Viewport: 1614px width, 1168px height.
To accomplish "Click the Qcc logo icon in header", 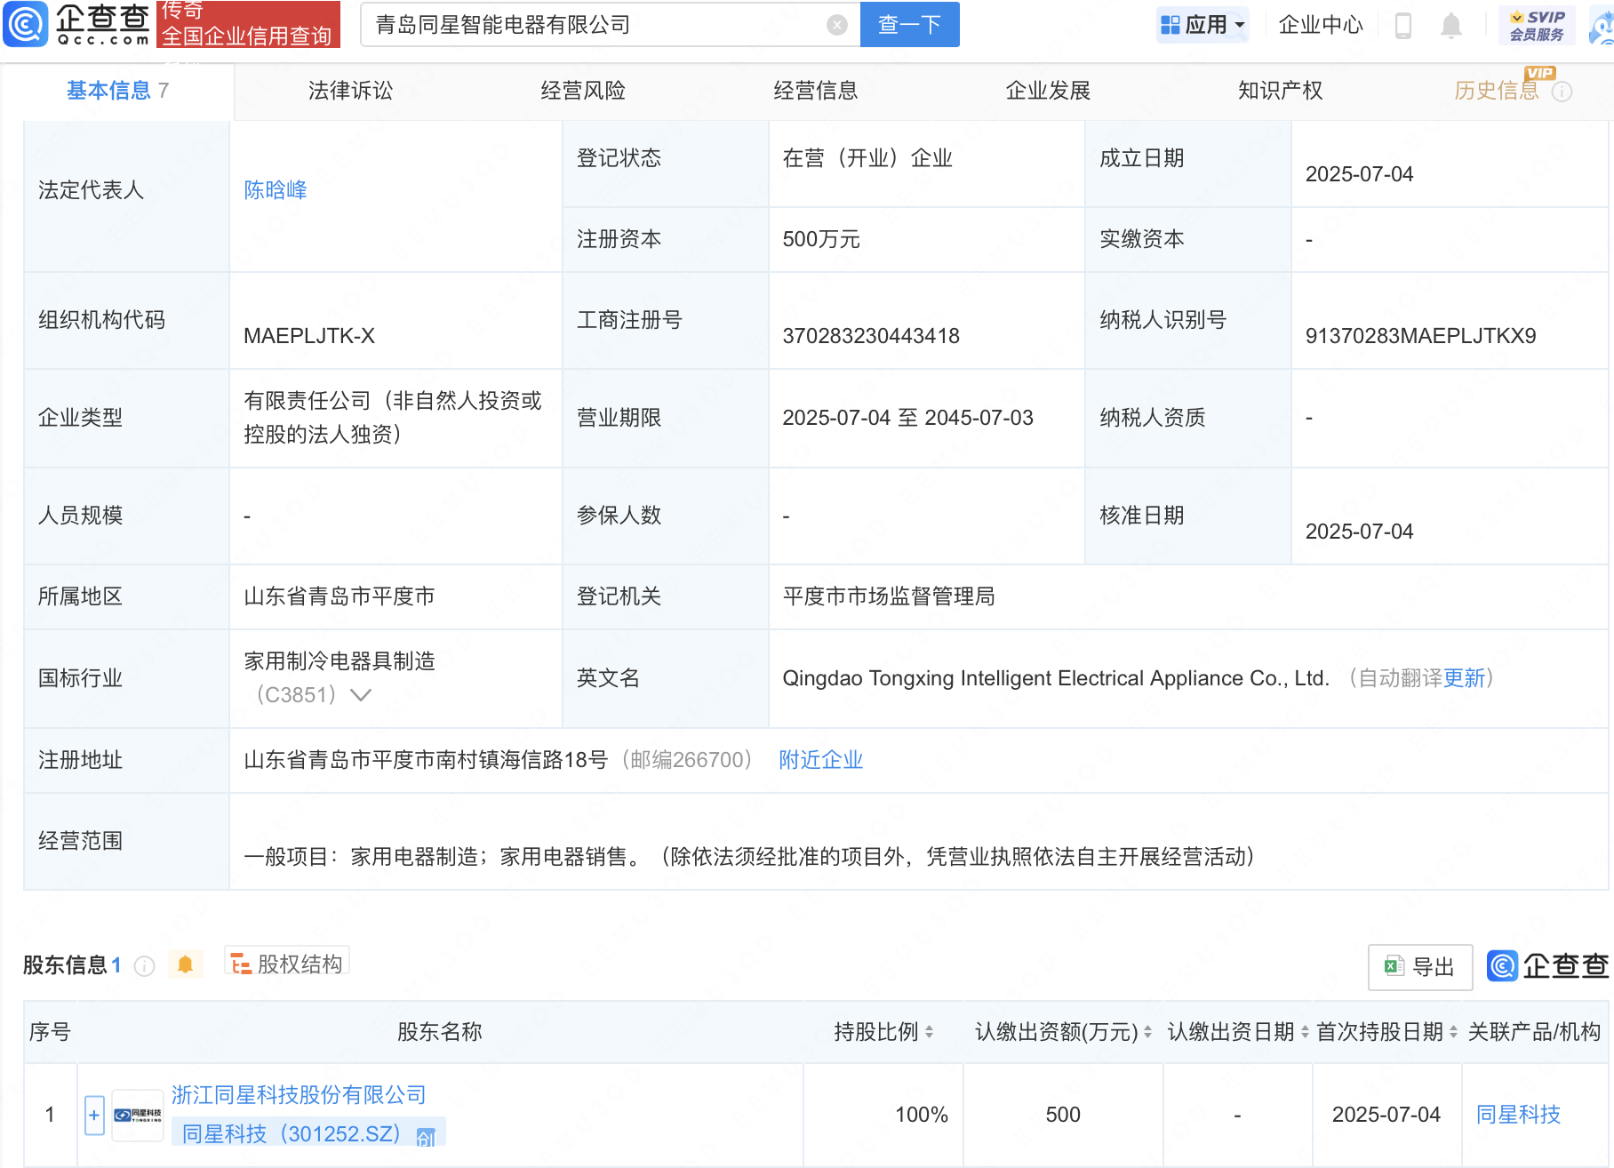I will coord(26,24).
